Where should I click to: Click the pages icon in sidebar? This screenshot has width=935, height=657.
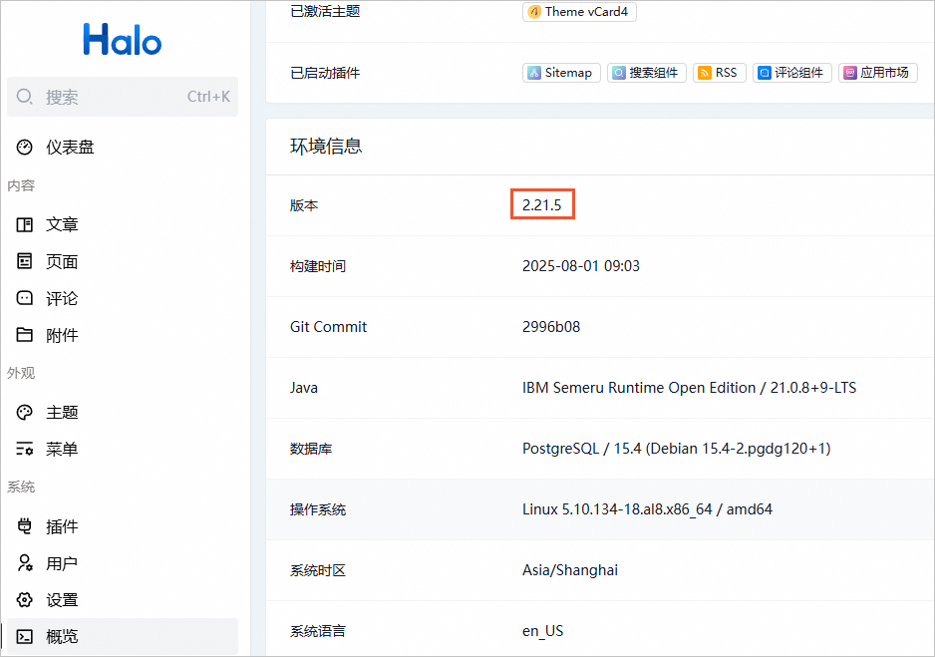coord(25,262)
